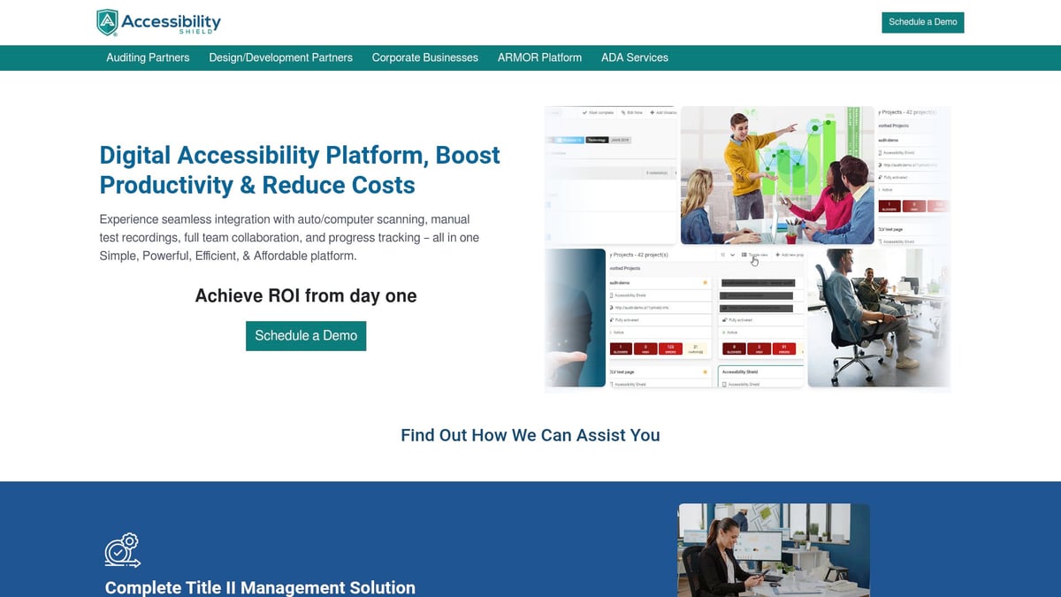Click the 'Mark complete' checkmark icon
This screenshot has height=597, width=1061.
tap(584, 112)
